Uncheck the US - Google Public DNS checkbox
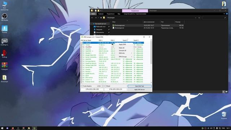Viewport: 231px width, 130px height. (x=81, y=55)
